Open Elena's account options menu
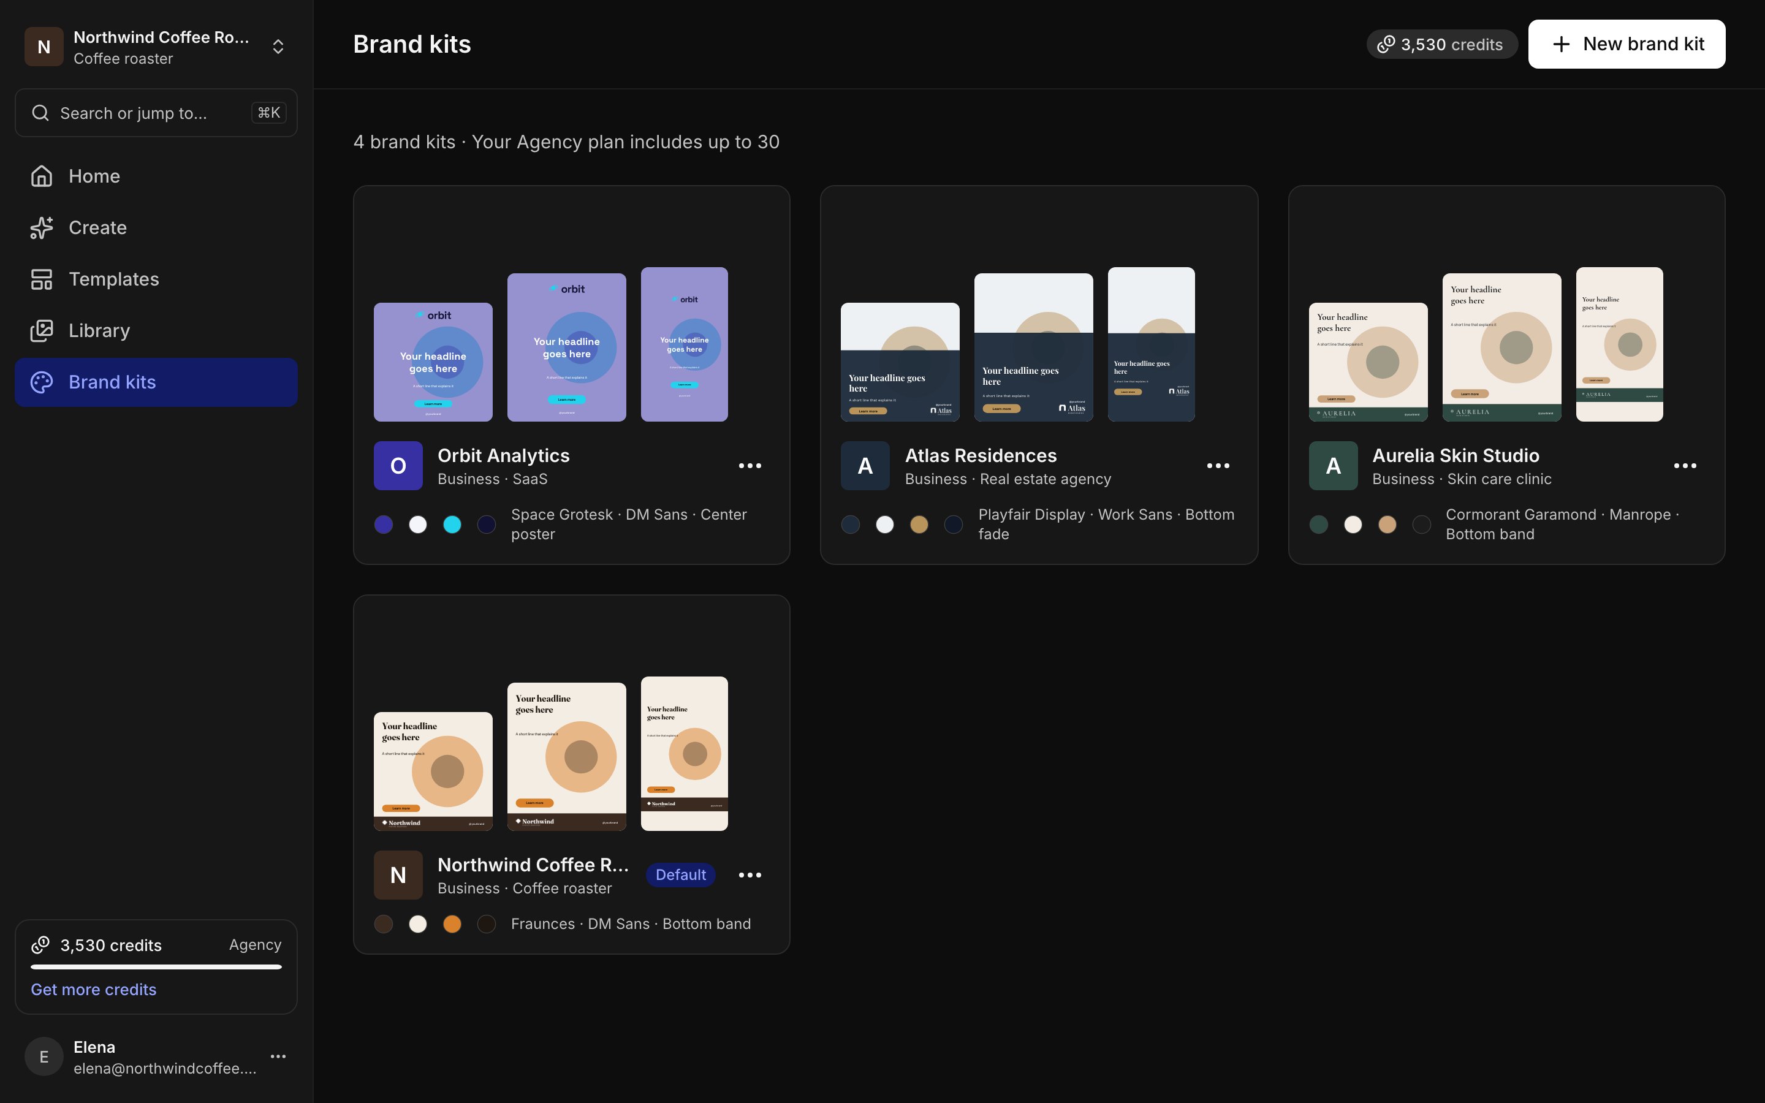Viewport: 1765px width, 1103px height. point(278,1056)
